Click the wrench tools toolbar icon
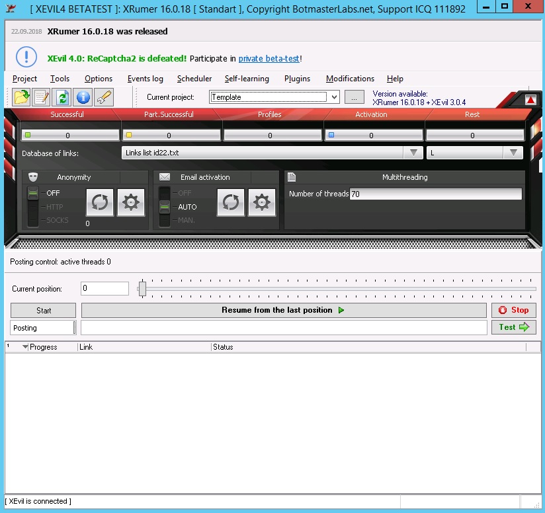 104,97
